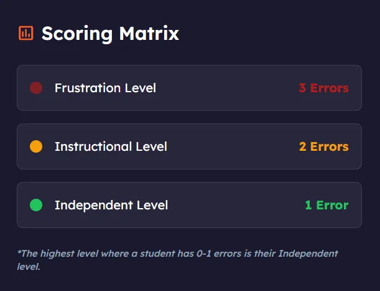380x291 pixels.
Task: Click the word Scoring in the title
Action: point(77,34)
